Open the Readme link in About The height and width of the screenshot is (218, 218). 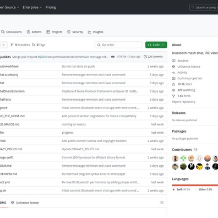pos(183,61)
